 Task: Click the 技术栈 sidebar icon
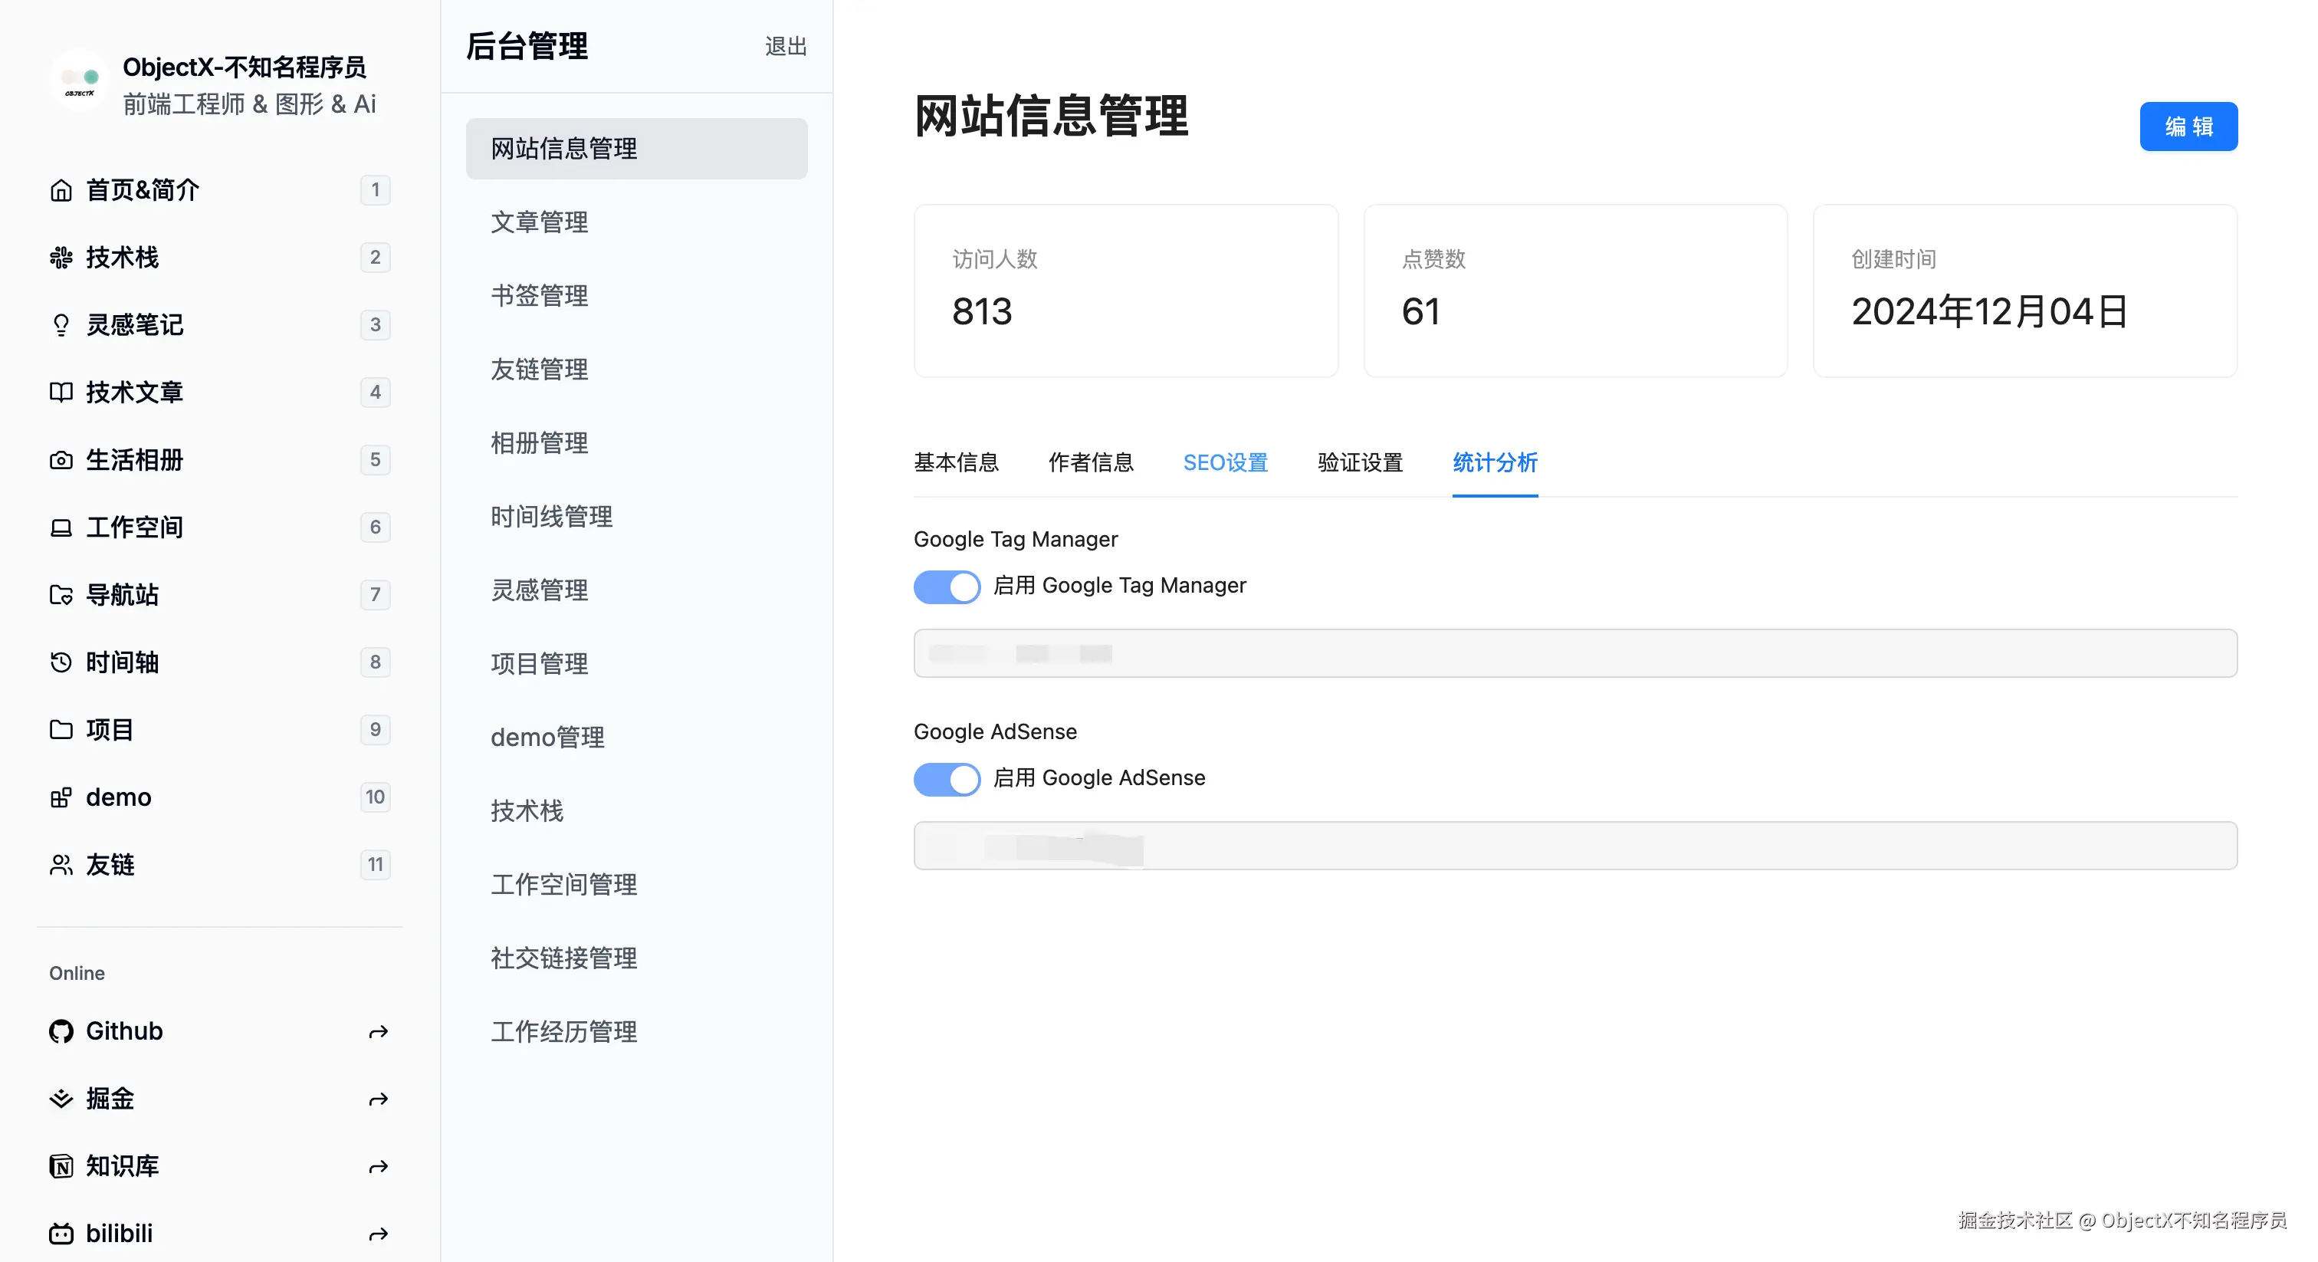[61, 258]
